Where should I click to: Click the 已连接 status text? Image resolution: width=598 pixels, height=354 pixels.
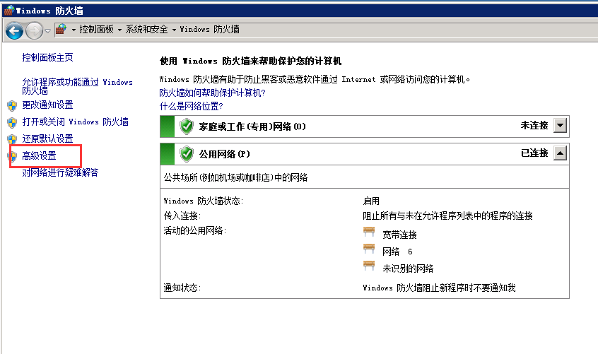(534, 153)
